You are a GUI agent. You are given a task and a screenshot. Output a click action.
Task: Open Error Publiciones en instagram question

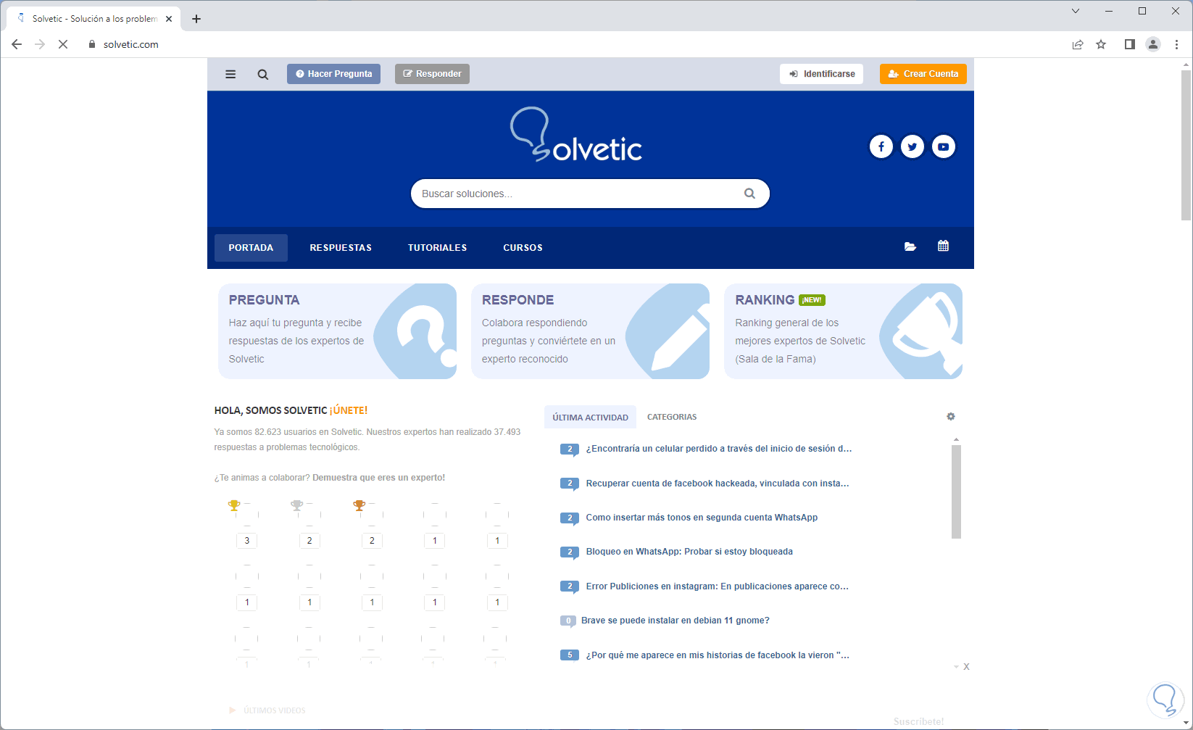[718, 586]
